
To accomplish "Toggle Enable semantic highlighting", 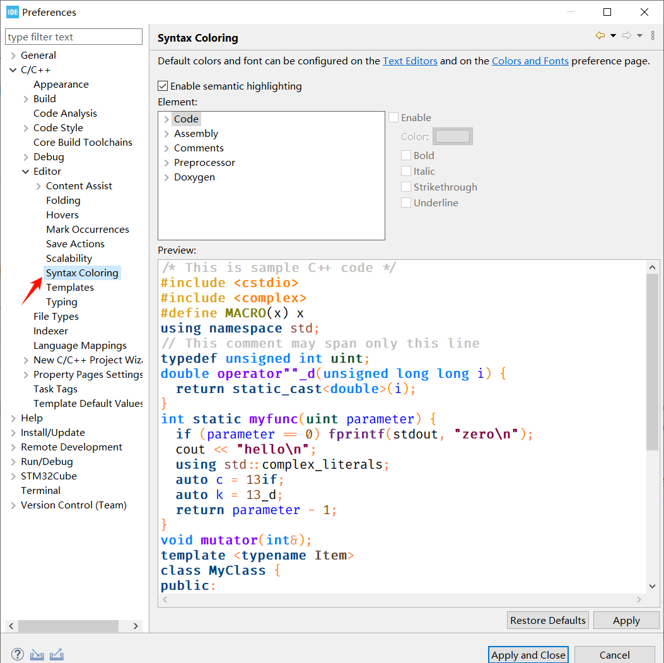I will (163, 86).
